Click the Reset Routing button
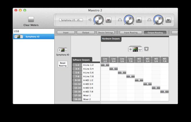Viewport: 191px width, 122px height. click(62, 64)
